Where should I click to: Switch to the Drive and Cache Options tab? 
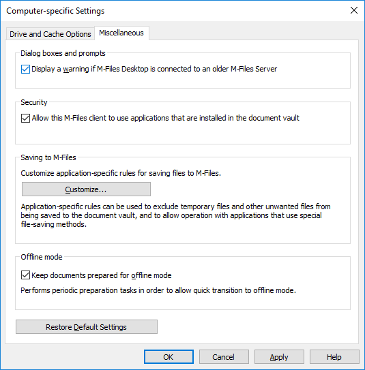click(x=50, y=34)
